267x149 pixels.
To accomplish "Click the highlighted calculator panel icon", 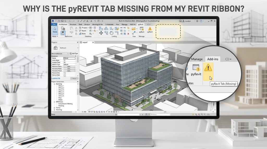I will coord(63,33).
